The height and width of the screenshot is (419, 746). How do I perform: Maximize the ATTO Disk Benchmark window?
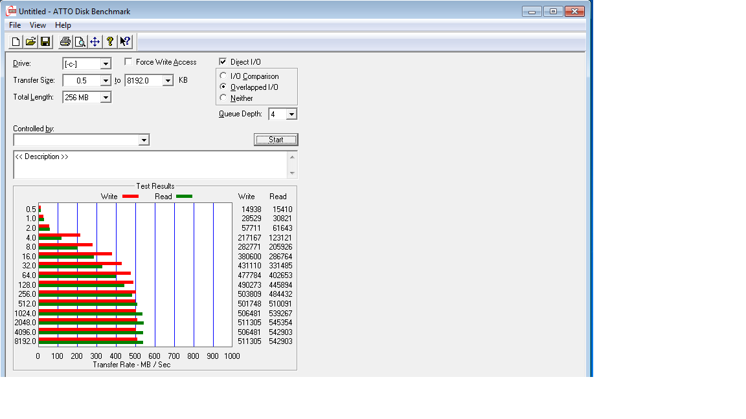553,12
